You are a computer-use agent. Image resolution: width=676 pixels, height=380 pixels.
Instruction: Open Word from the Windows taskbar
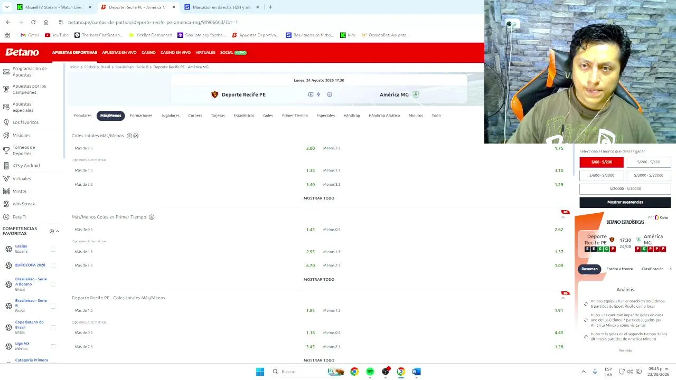[416, 372]
